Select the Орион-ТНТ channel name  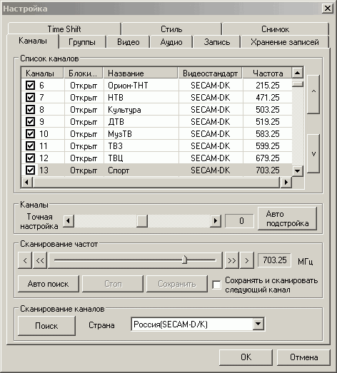(x=128, y=86)
